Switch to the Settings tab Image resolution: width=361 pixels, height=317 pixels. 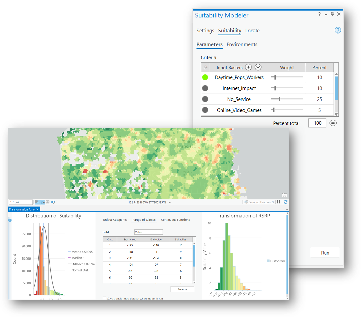coord(205,31)
